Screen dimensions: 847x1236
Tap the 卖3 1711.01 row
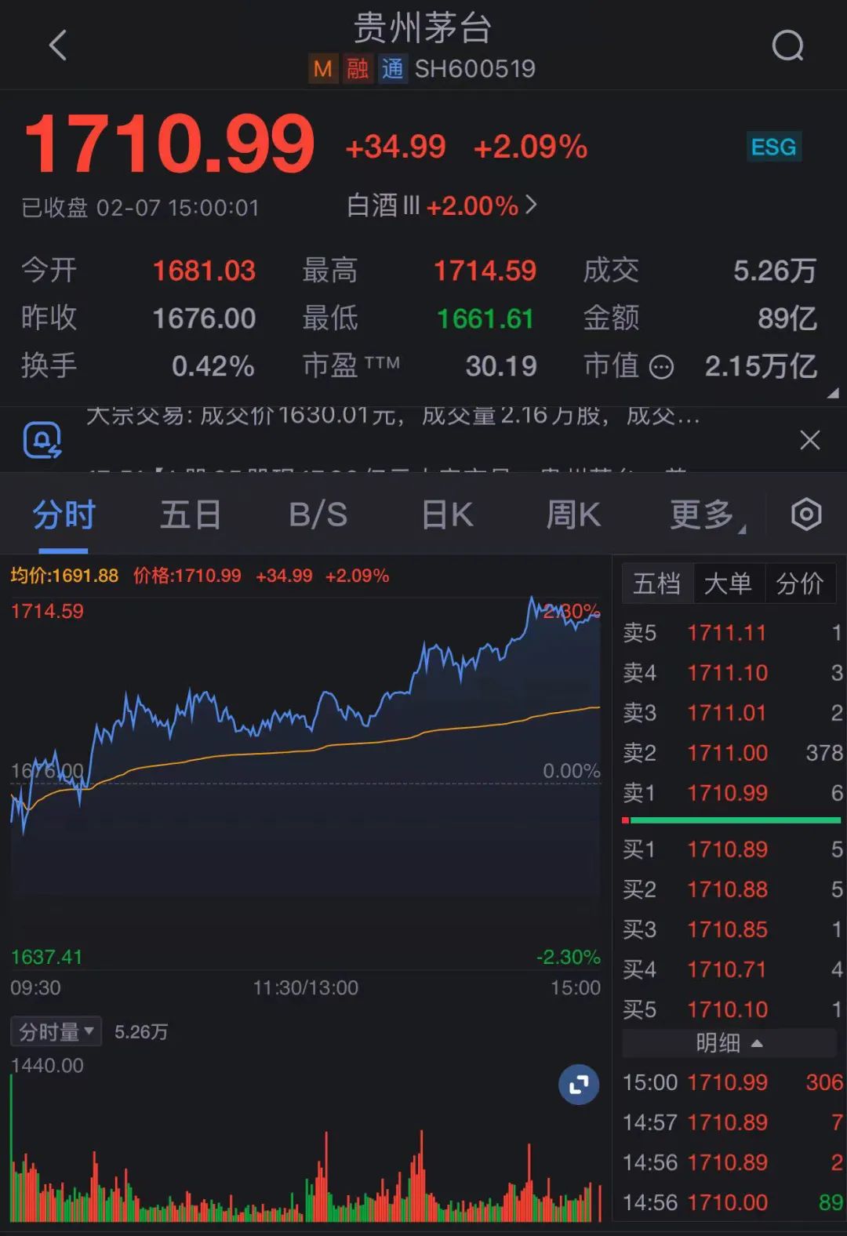coord(732,713)
